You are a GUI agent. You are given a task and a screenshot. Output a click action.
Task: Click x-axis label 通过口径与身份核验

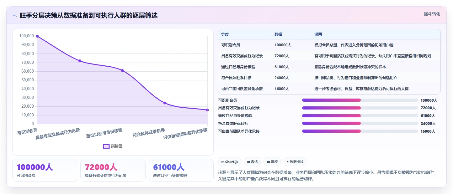point(104,133)
